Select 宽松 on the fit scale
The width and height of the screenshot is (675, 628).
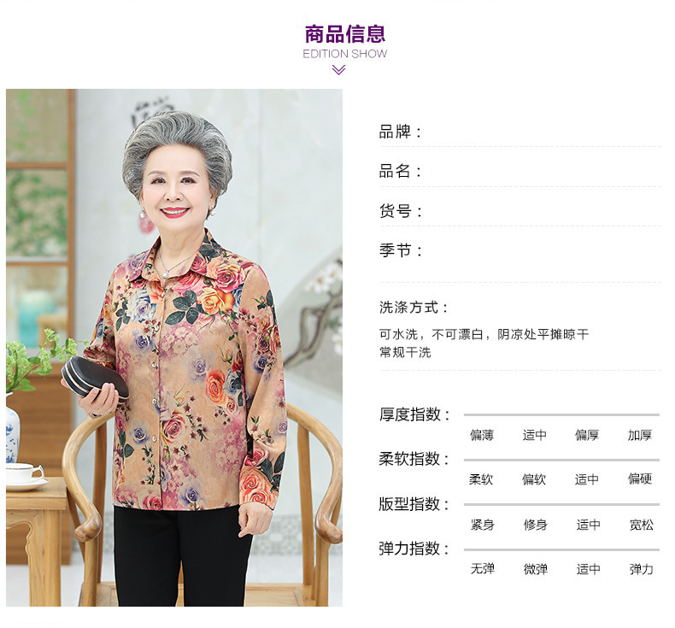pyautogui.click(x=642, y=525)
